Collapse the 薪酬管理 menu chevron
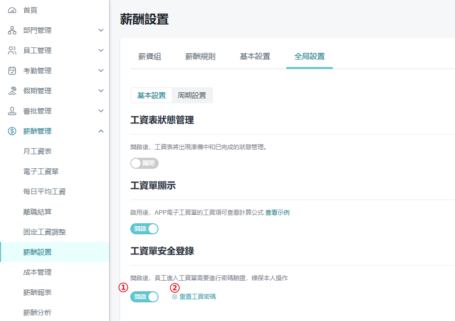 click(x=101, y=131)
